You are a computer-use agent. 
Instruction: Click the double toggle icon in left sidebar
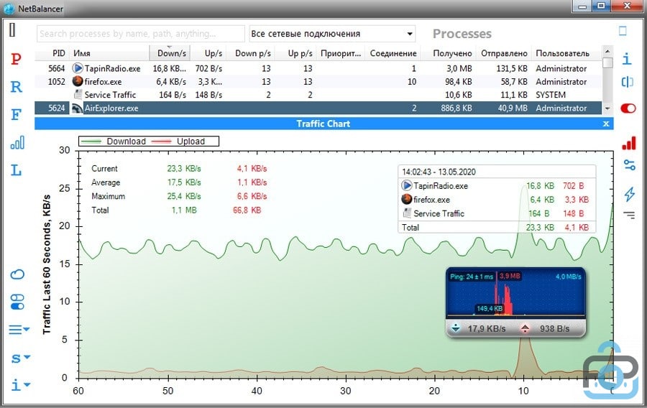coord(17,302)
